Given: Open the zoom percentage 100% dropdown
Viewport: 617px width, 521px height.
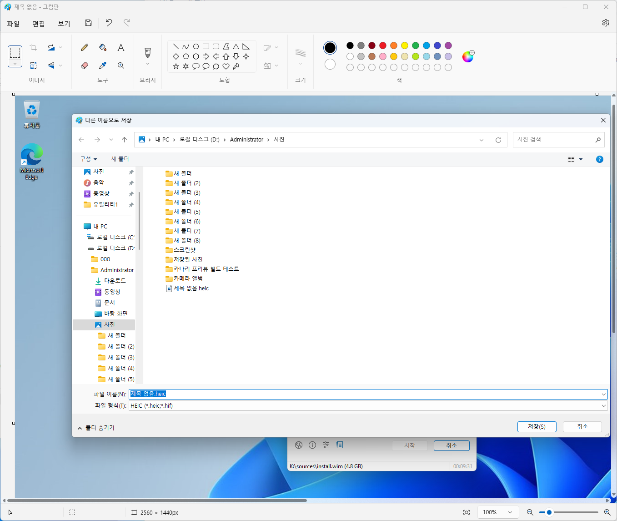Looking at the screenshot, I should click(x=498, y=512).
